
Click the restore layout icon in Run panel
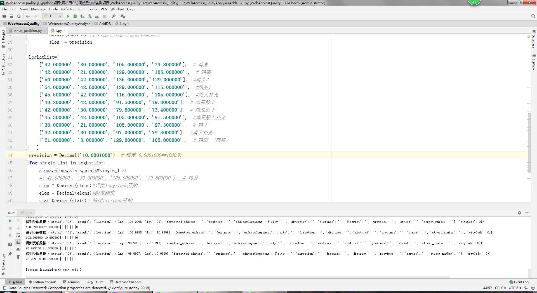[x=10, y=245]
